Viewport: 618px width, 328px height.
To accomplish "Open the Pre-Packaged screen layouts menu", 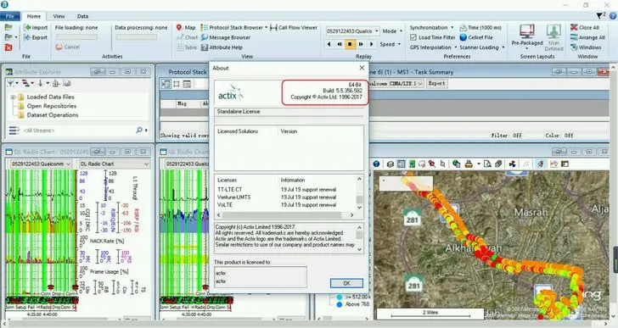I will (x=527, y=36).
